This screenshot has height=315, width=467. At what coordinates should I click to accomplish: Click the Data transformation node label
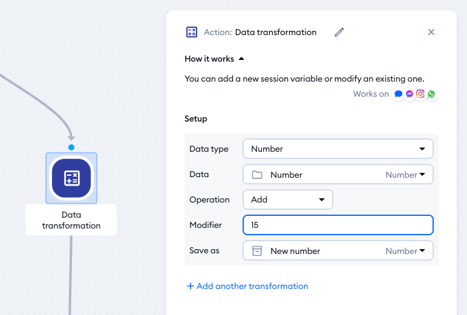pyautogui.click(x=71, y=220)
